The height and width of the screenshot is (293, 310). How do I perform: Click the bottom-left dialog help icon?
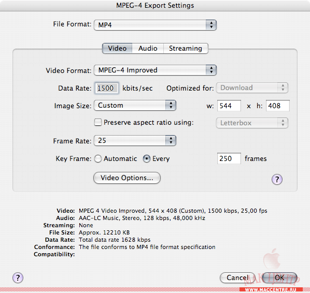click(18, 277)
